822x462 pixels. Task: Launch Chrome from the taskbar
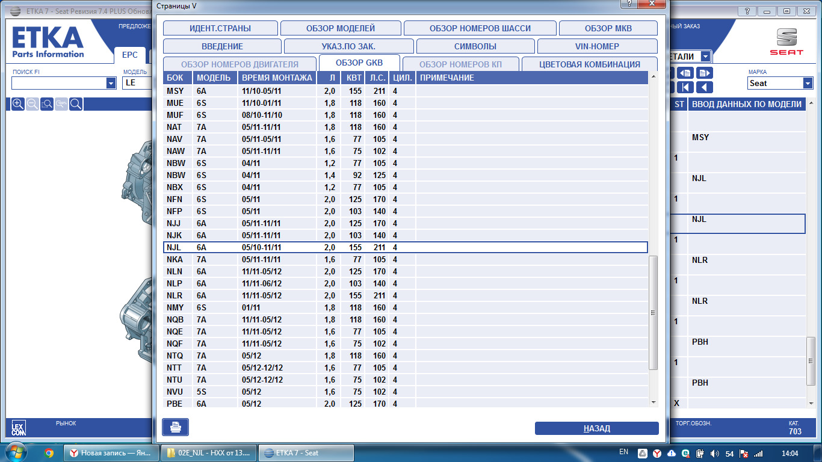tap(49, 453)
